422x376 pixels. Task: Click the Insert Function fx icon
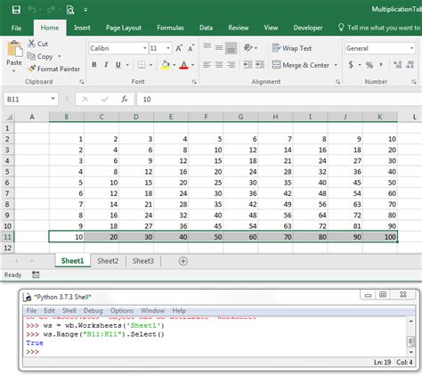125,99
